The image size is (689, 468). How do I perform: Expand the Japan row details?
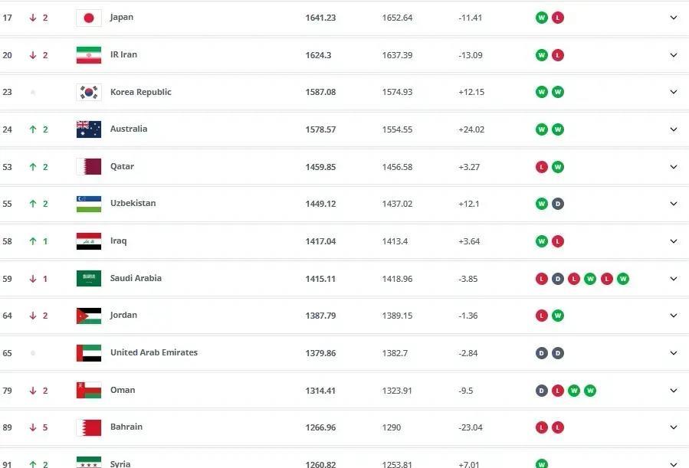pos(673,18)
